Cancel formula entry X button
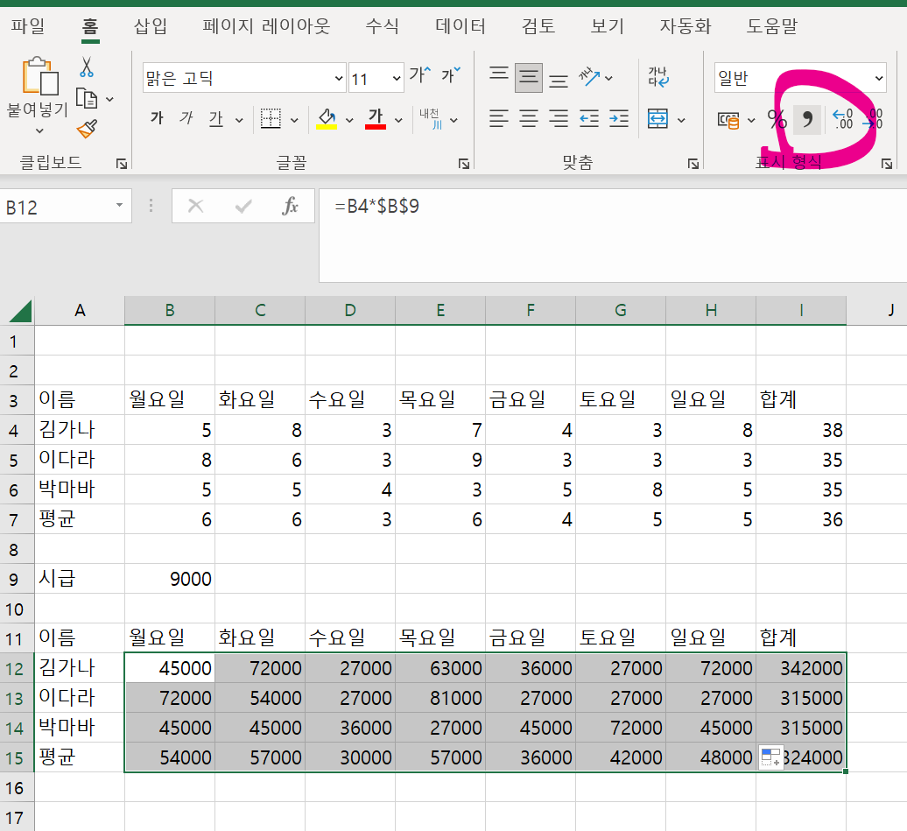 [195, 206]
